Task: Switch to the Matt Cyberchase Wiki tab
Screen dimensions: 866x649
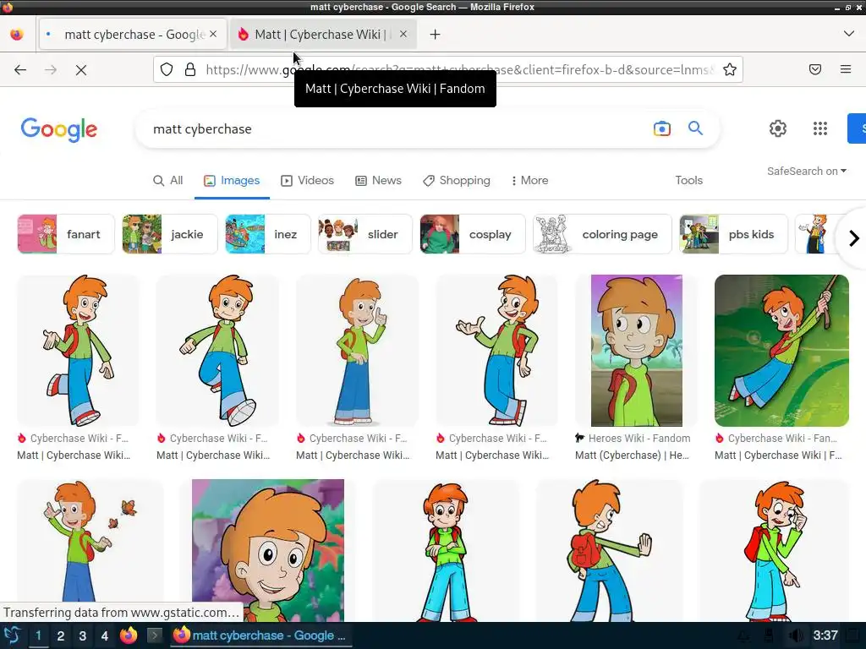Action: pos(322,34)
